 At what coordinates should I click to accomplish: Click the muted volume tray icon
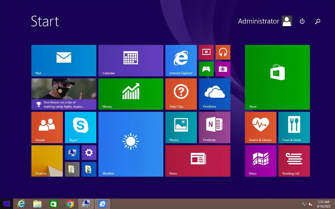pyautogui.click(x=310, y=204)
